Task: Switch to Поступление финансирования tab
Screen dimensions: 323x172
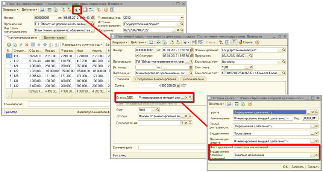Action: click(x=156, y=79)
